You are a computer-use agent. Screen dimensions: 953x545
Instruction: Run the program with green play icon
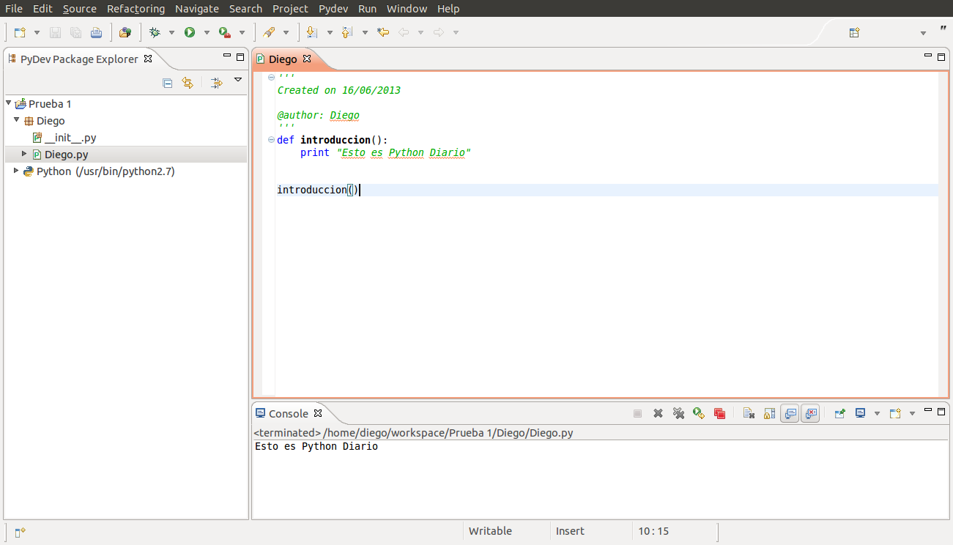click(x=190, y=32)
